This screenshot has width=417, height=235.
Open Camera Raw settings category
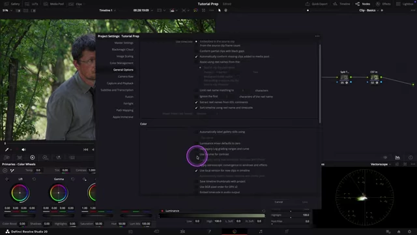click(126, 76)
